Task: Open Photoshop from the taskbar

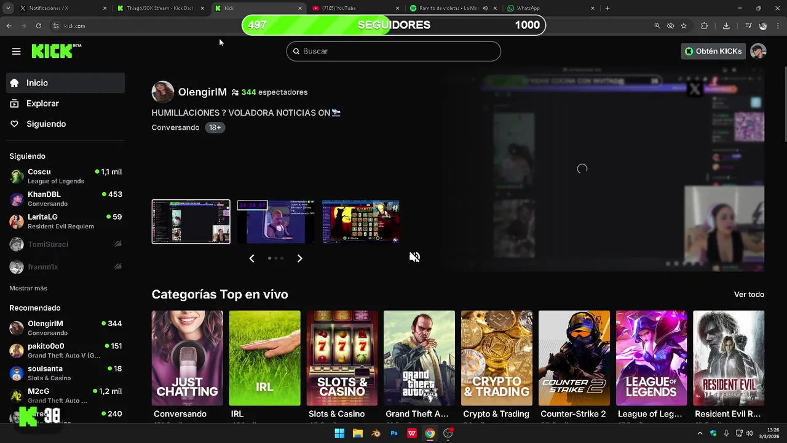Action: pyautogui.click(x=394, y=433)
